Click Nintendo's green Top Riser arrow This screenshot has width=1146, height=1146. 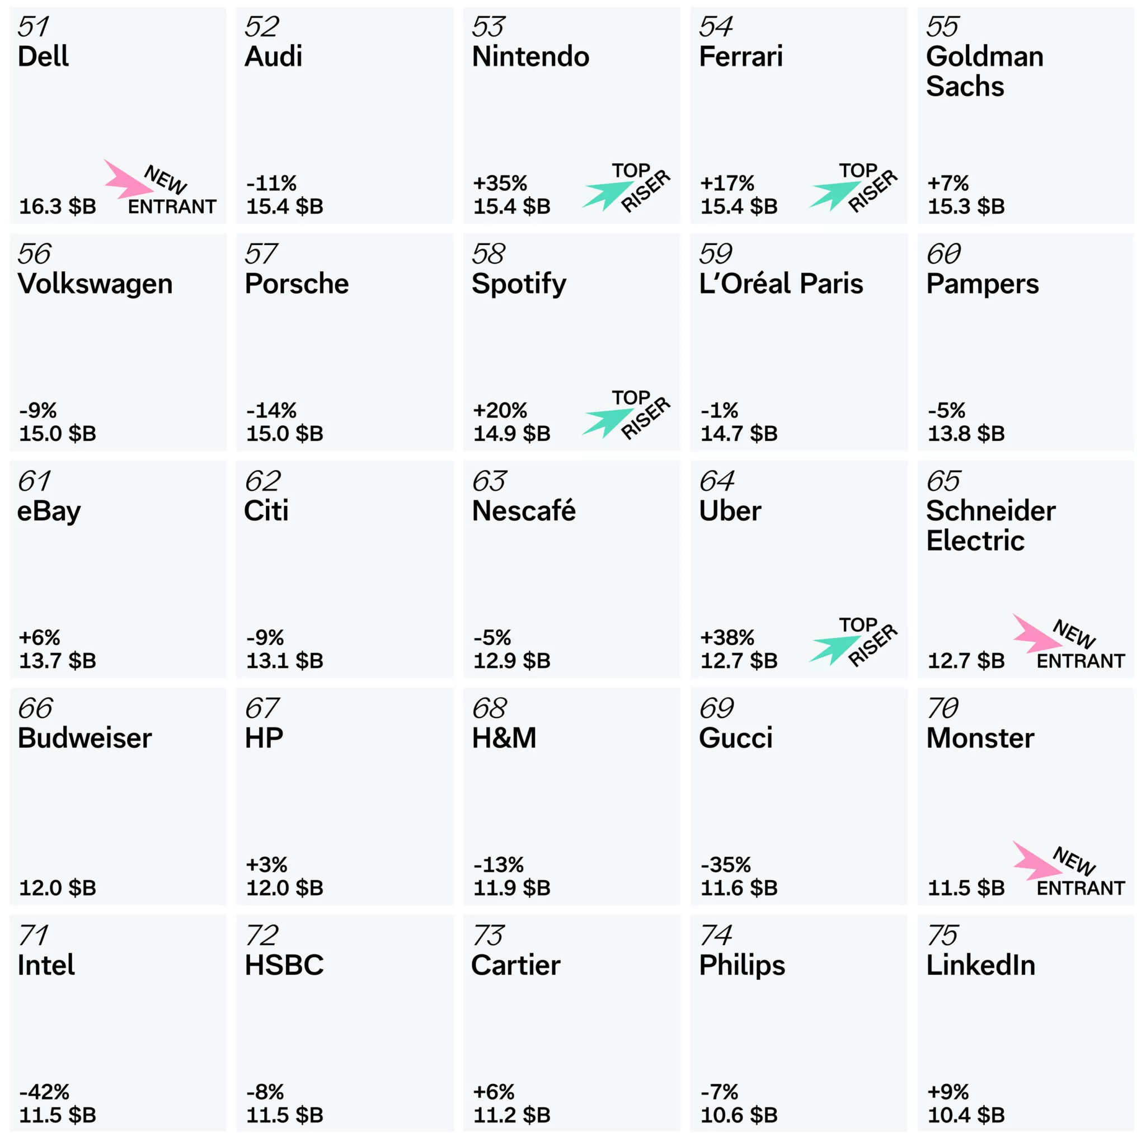click(606, 195)
